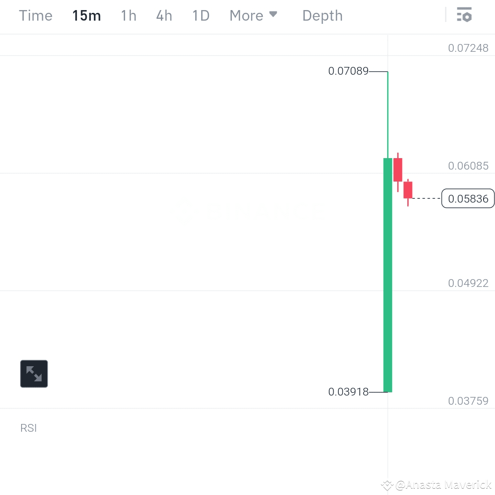This screenshot has height=495, width=495.
Task: Click the current price tag 0.05836
Action: pyautogui.click(x=467, y=198)
